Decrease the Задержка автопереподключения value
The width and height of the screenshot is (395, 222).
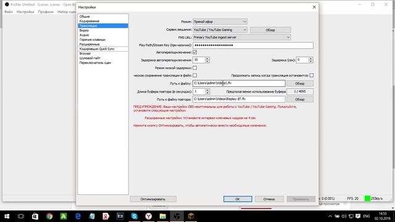(207, 62)
